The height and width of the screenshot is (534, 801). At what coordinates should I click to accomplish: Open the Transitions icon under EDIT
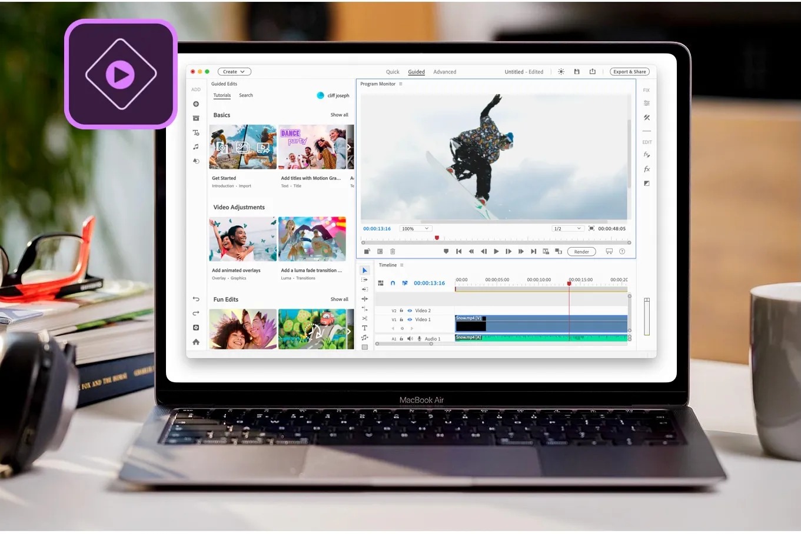pyautogui.click(x=647, y=183)
